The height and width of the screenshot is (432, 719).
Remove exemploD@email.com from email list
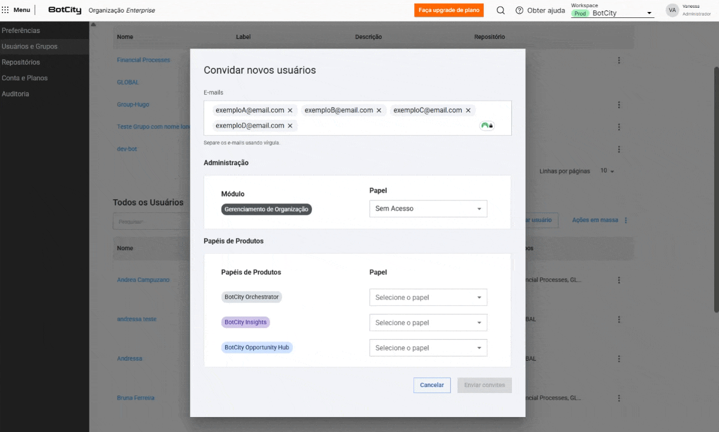pos(290,126)
